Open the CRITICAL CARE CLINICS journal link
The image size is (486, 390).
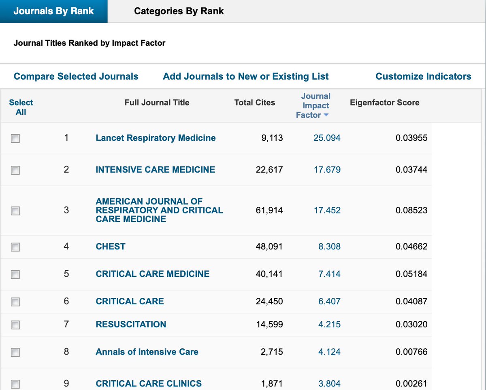coord(149,383)
